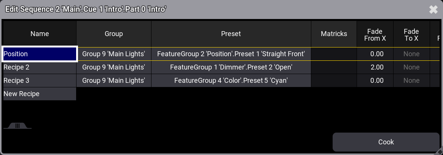Screen dimensions: 443x155
Task: Select the Dimmer Open preset cell
Action: pyautogui.click(x=231, y=67)
